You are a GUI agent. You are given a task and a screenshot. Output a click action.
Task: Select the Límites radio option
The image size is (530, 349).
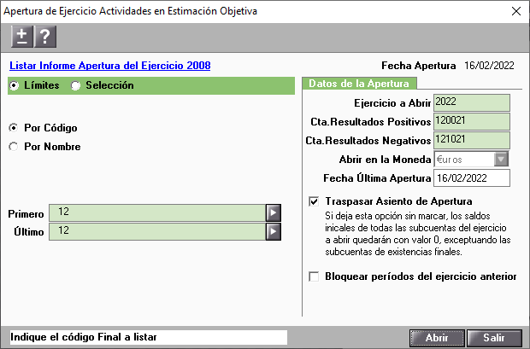(x=14, y=85)
